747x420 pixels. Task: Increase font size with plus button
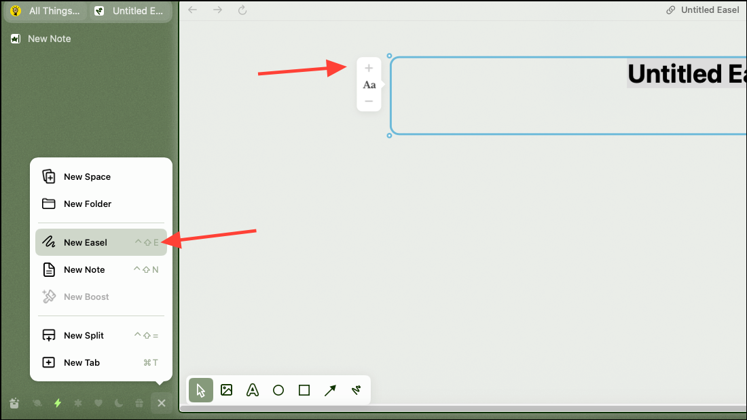(x=369, y=68)
